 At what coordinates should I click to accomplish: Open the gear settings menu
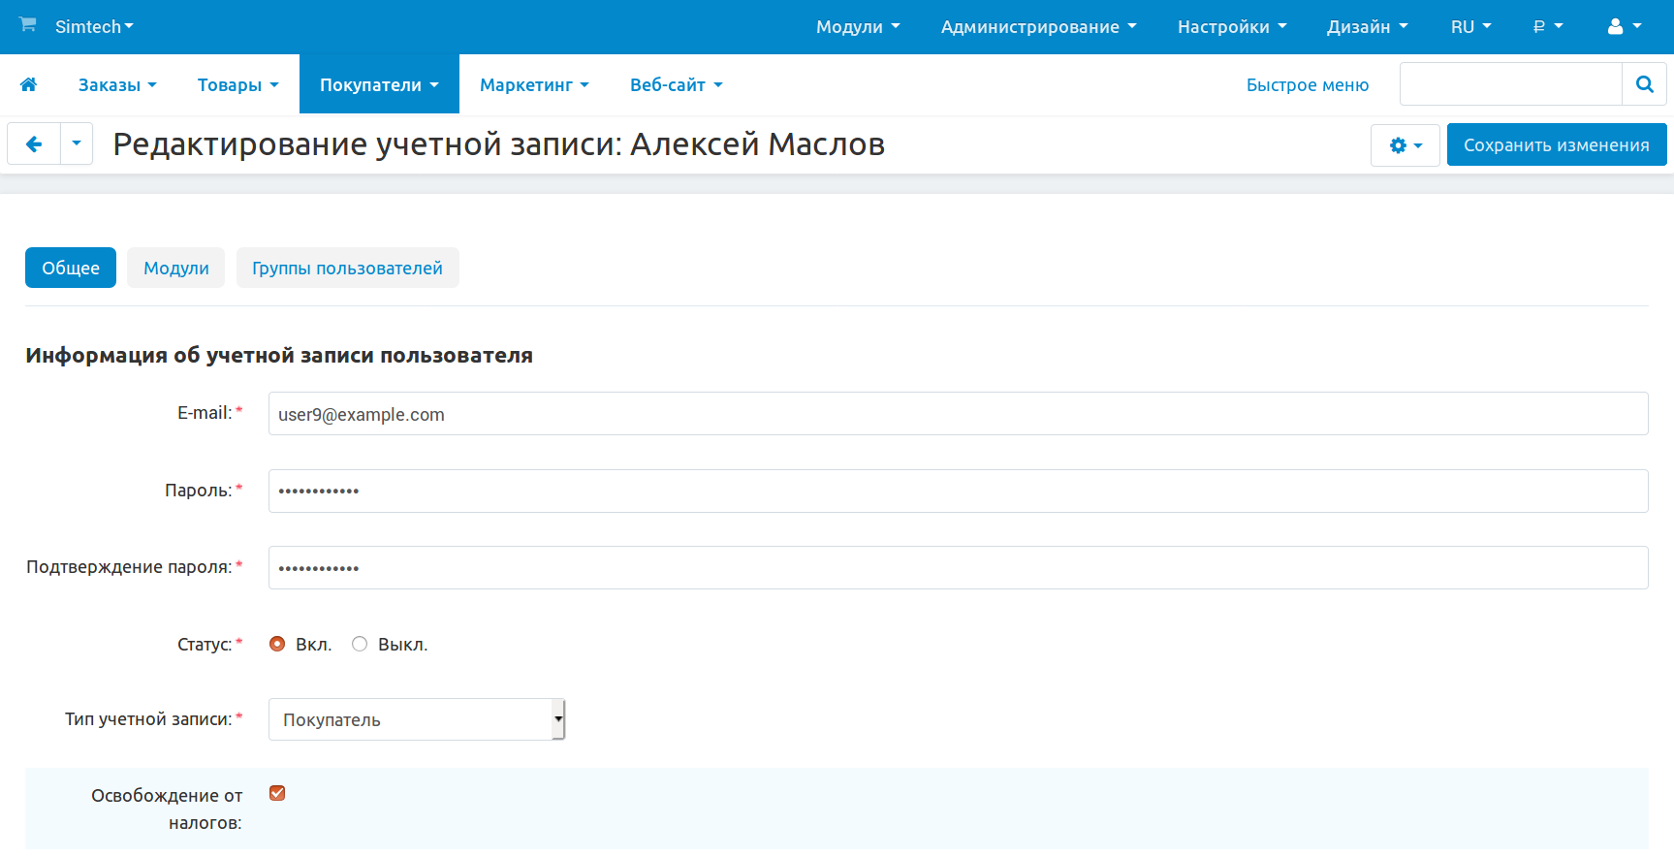click(1405, 145)
